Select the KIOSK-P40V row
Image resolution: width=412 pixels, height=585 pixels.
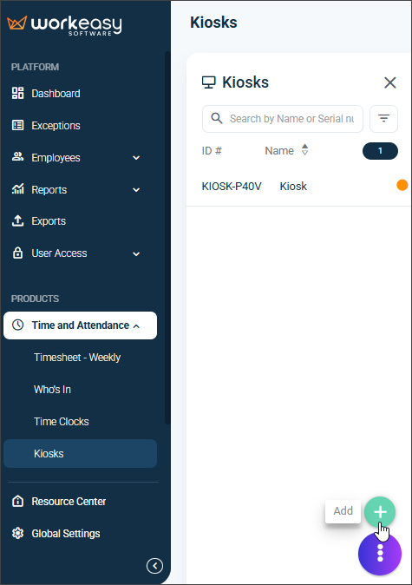tap(298, 186)
